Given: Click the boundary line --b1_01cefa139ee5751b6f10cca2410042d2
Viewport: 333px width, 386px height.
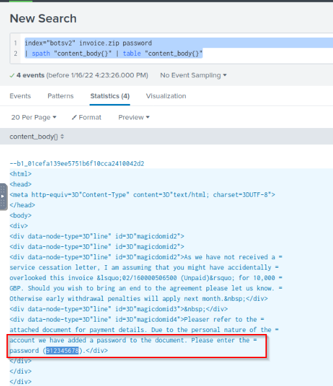Looking at the screenshot, I should click(x=77, y=164).
